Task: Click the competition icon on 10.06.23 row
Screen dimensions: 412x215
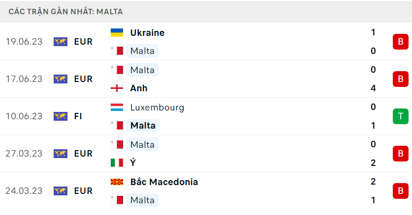Action: click(61, 116)
